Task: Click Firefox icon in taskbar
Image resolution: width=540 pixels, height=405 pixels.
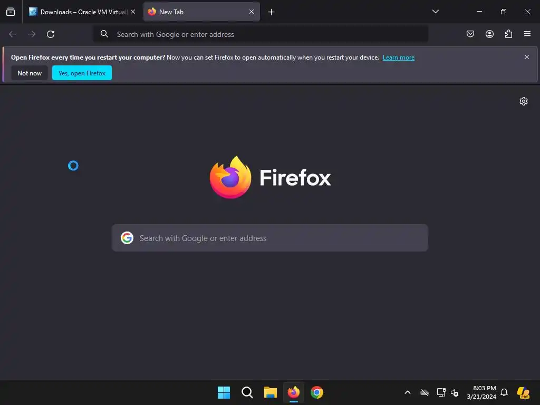Action: pyautogui.click(x=293, y=392)
